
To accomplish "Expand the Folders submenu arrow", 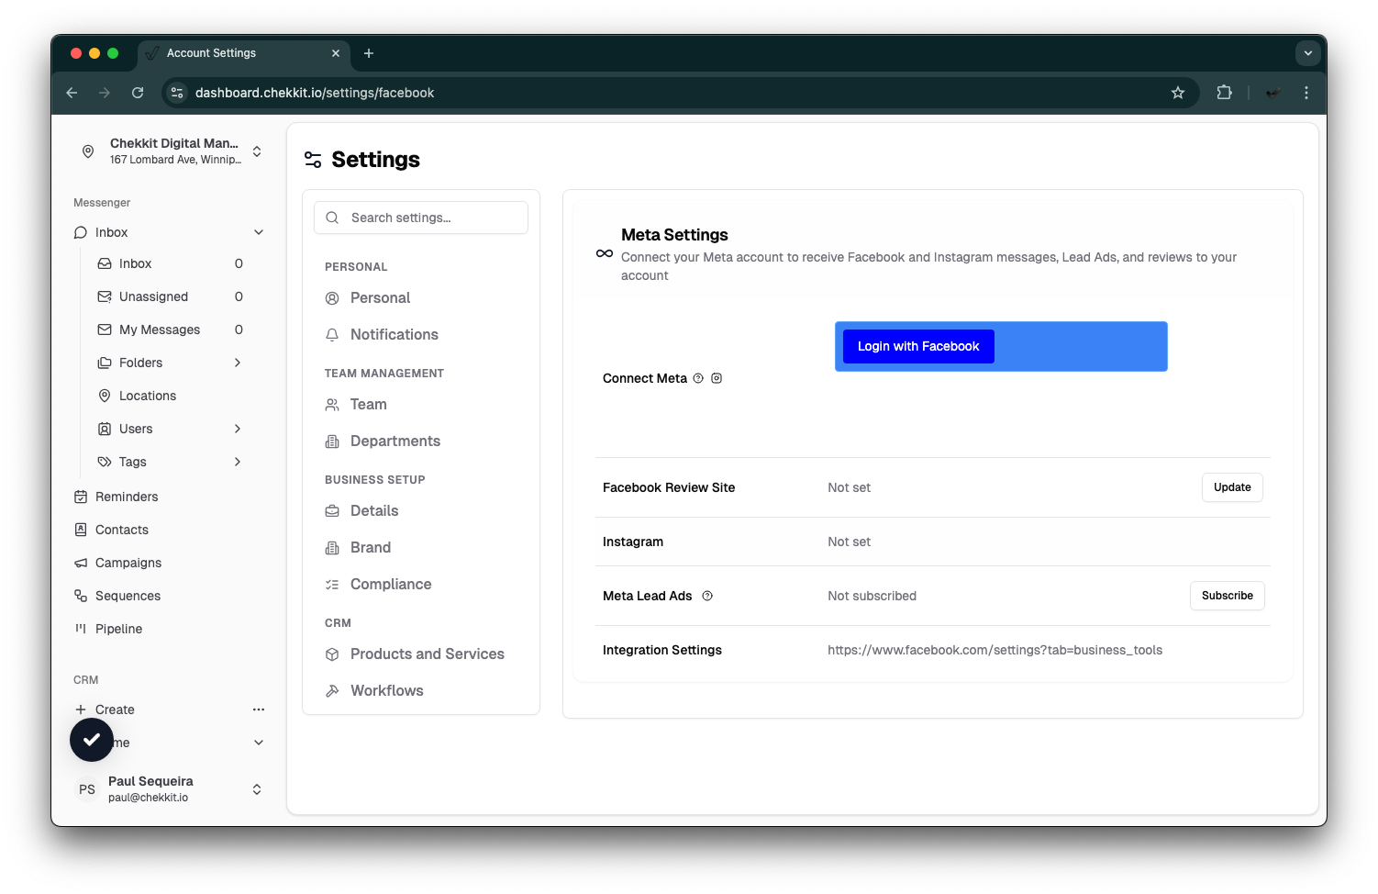I will tap(238, 363).
